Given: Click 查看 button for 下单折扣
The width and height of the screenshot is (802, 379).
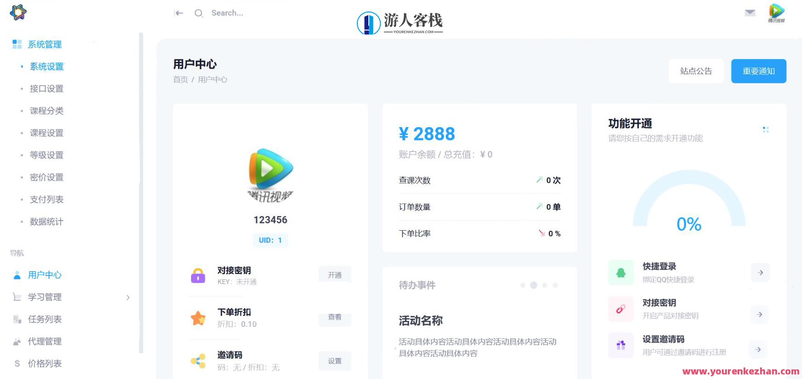Looking at the screenshot, I should (x=335, y=317).
